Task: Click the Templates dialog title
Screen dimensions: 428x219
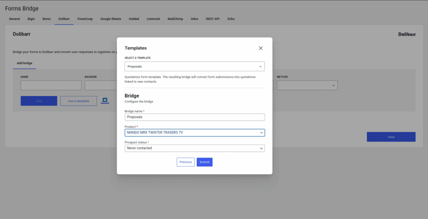Action: point(136,48)
